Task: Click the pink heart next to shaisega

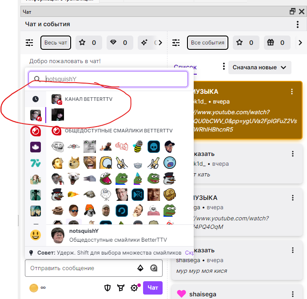Action: [181, 294]
